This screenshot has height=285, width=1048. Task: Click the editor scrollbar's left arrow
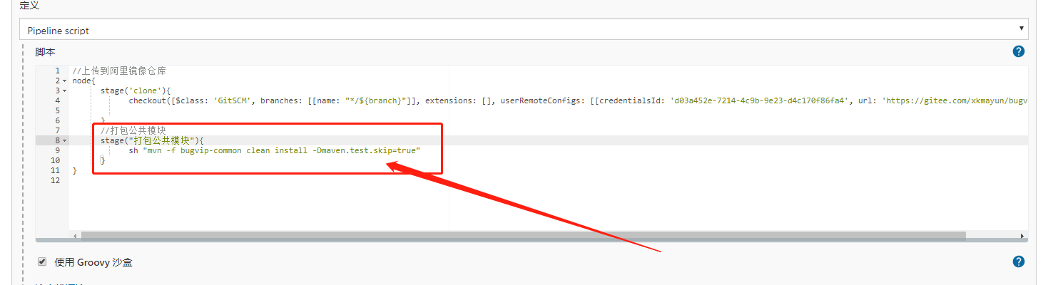point(75,235)
